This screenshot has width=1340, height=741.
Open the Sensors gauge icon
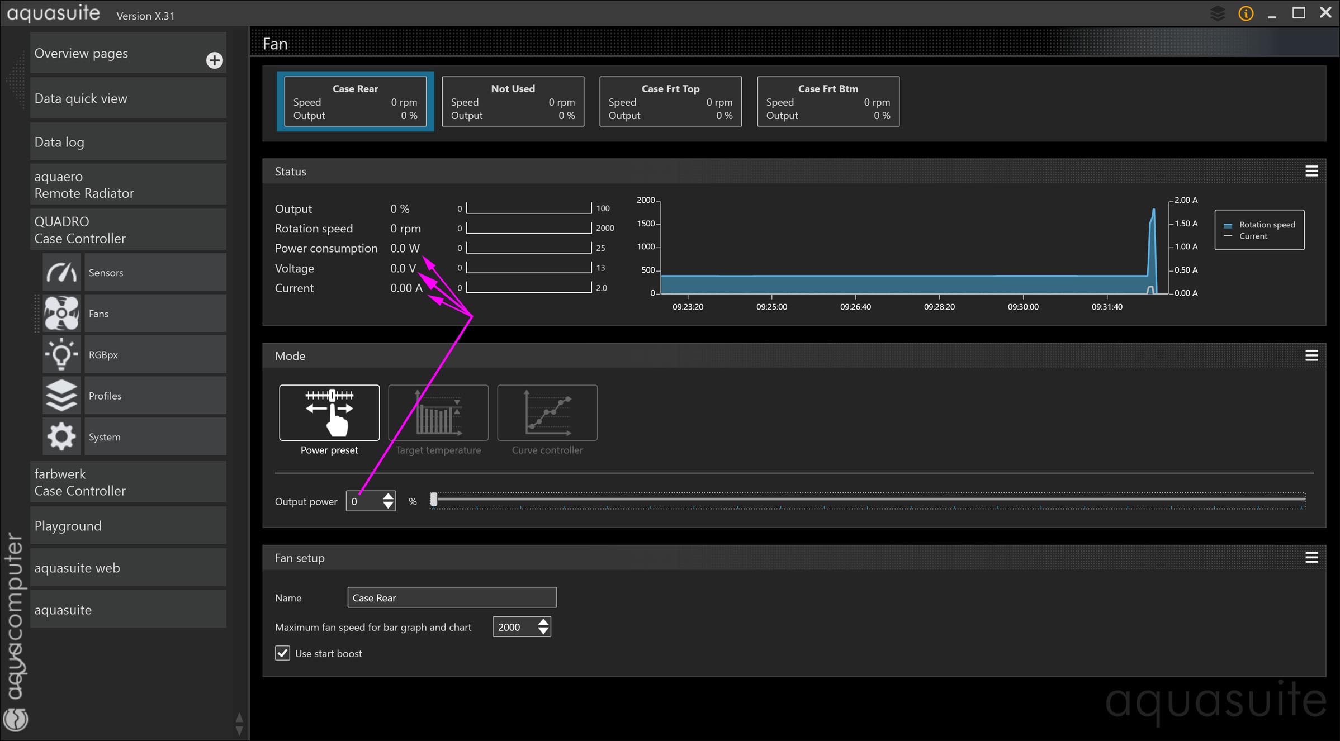61,273
